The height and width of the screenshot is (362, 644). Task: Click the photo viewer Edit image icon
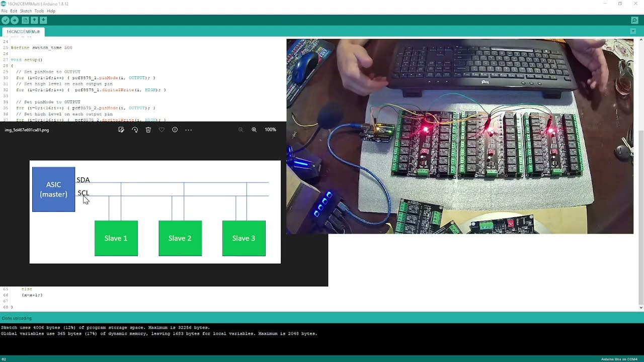pos(121,130)
